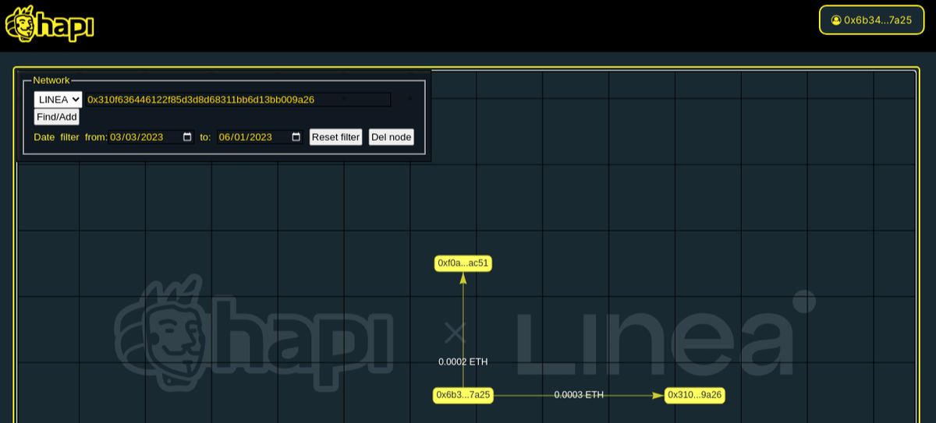The height and width of the screenshot is (423, 936).
Task: Select graph node 0x310...9a26
Action: 694,395
